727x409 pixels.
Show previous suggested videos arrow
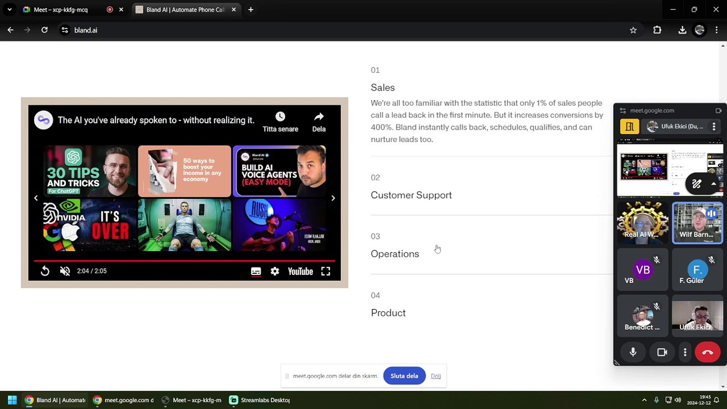[x=36, y=198]
